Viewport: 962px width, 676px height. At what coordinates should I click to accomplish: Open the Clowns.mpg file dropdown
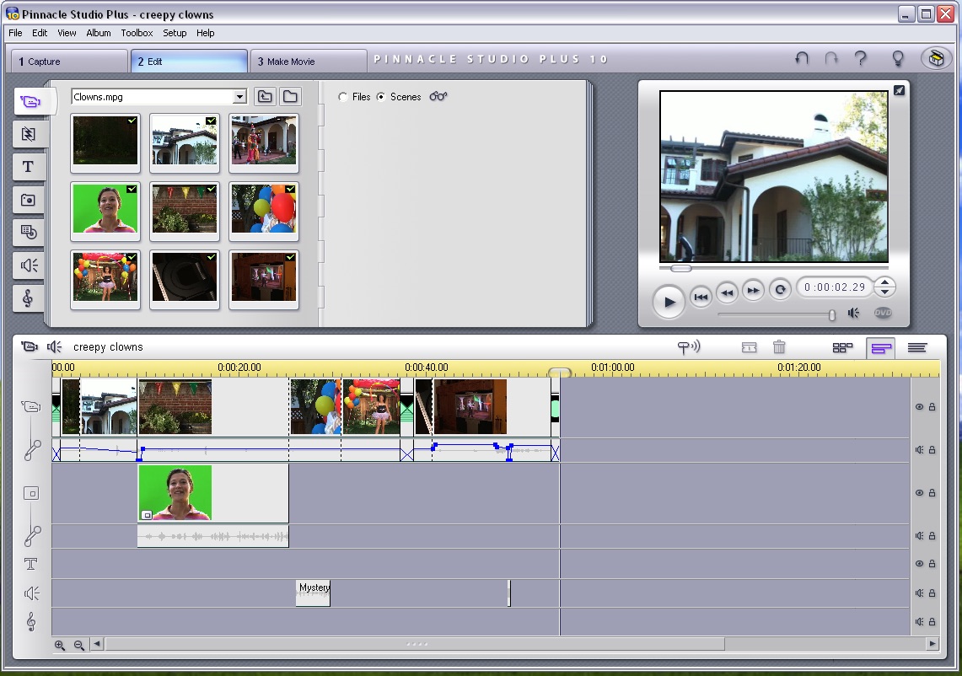point(239,97)
